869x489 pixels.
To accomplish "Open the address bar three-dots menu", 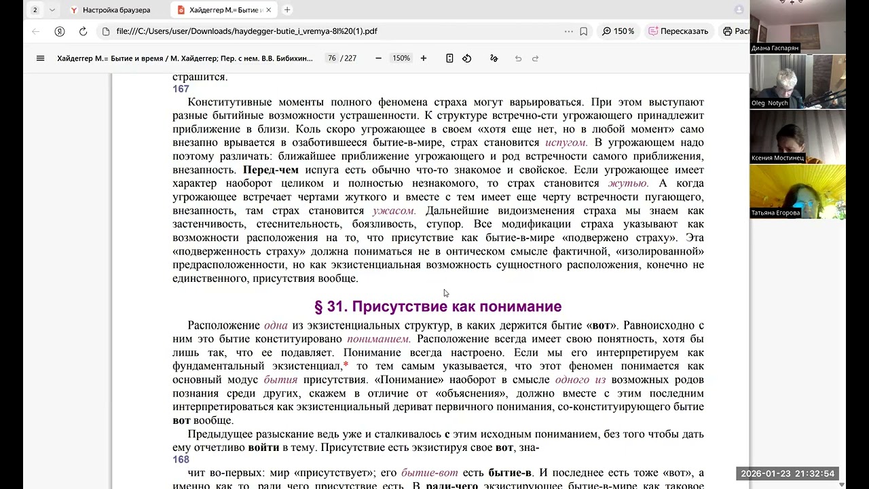I will (x=568, y=31).
